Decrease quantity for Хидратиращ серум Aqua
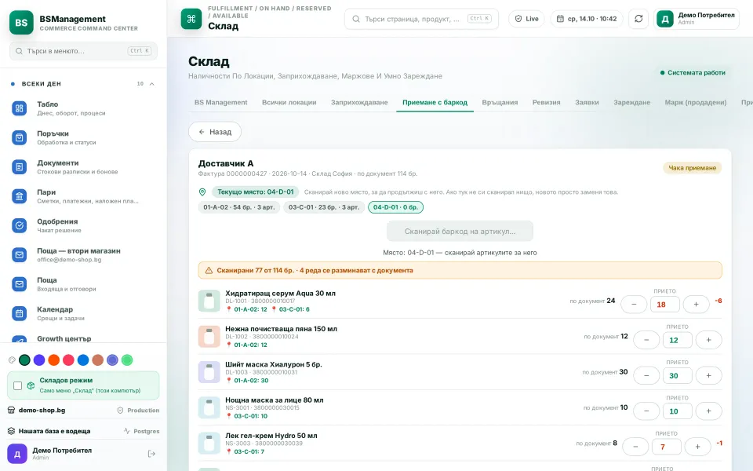Viewport: 753px width, 471px height. click(x=634, y=305)
